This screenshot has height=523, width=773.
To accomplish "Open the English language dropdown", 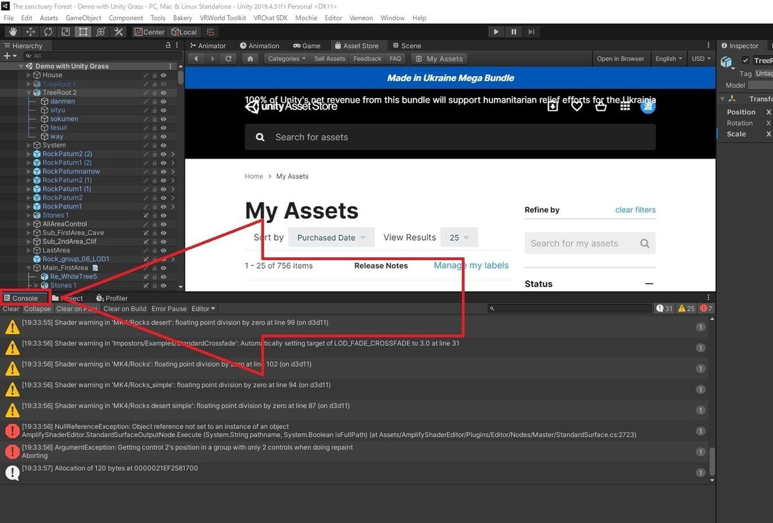I will click(669, 59).
